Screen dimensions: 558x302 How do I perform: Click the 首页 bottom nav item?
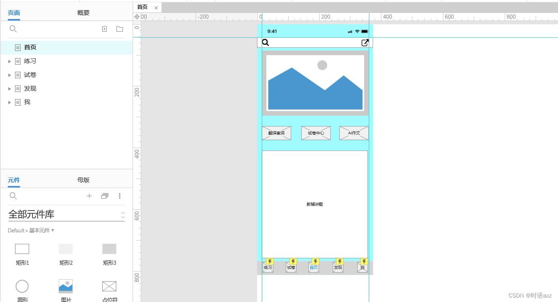[314, 268]
